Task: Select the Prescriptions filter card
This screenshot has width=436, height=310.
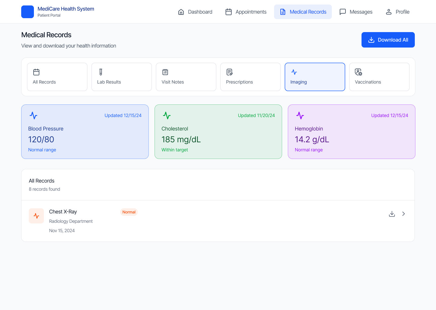Action: pyautogui.click(x=250, y=77)
